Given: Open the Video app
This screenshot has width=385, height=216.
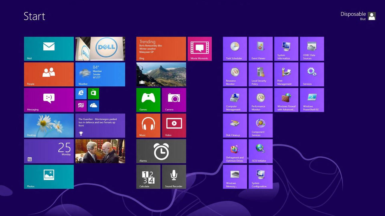Looking at the screenshot, I should pyautogui.click(x=174, y=125).
